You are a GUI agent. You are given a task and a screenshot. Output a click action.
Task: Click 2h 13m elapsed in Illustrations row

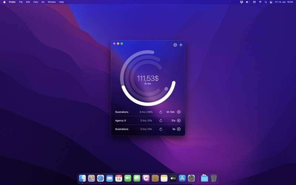pos(171,112)
